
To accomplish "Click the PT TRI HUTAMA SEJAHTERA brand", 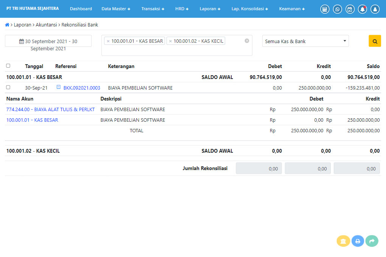I will click(33, 9).
